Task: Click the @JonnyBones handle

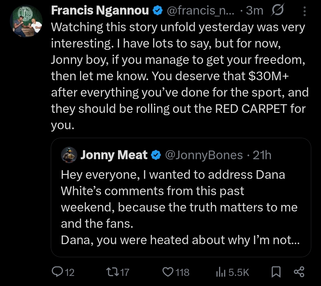Action: pos(204,155)
